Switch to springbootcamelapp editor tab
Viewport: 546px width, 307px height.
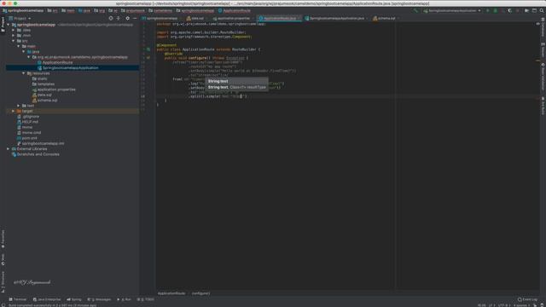tap(160, 18)
